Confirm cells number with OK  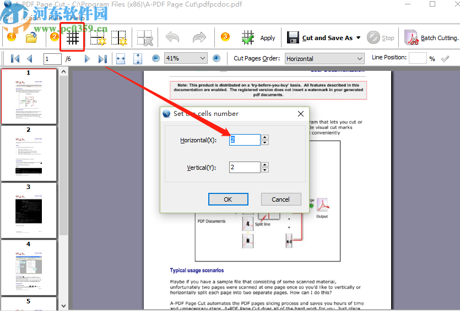pyautogui.click(x=228, y=199)
